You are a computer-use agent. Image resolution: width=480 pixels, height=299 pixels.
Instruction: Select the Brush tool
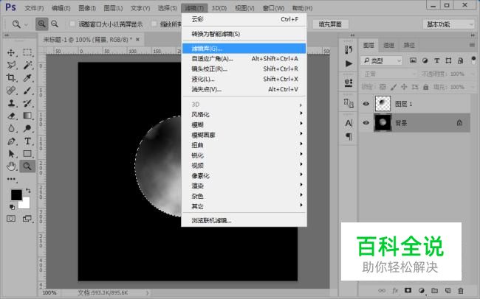[27, 91]
